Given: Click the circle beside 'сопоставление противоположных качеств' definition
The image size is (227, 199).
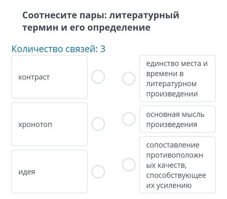Looking at the screenshot, I should tap(129, 165).
